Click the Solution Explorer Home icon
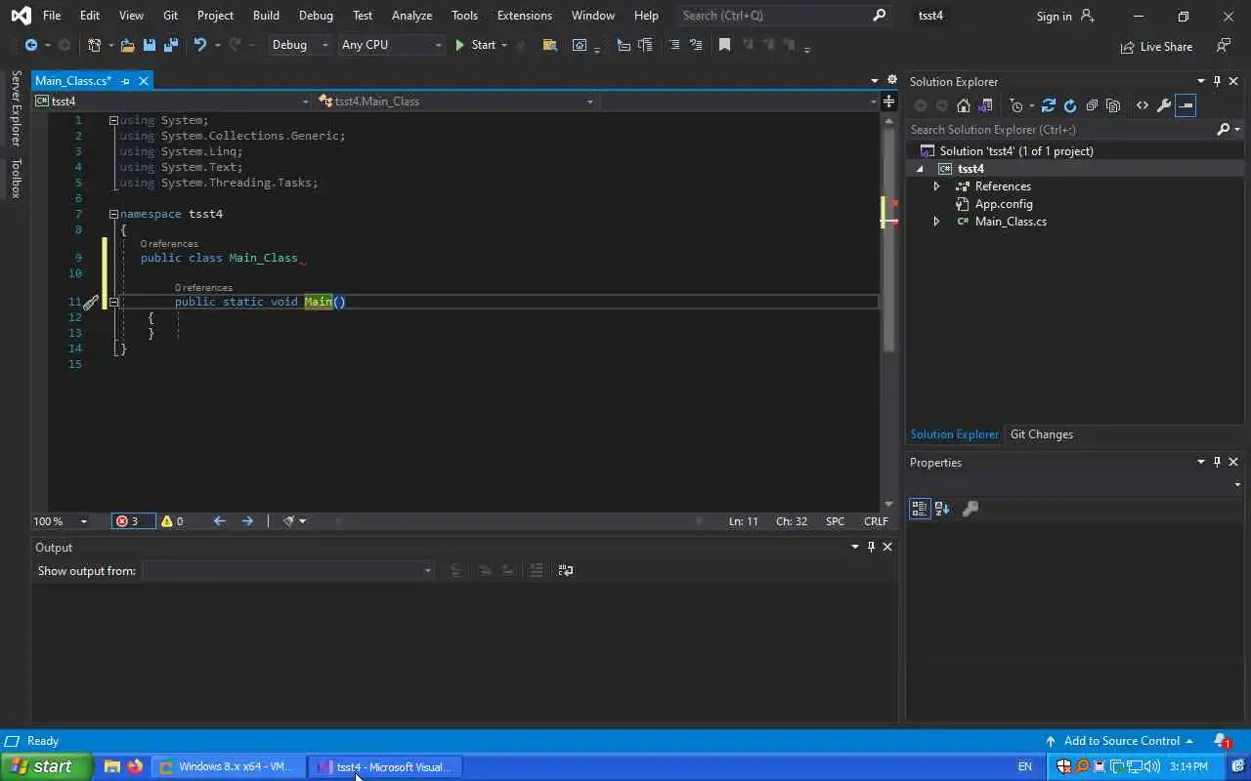This screenshot has height=781, width=1251. 964,105
